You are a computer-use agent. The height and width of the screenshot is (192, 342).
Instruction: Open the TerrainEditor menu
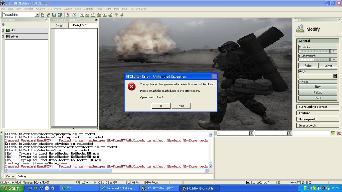tap(138, 9)
